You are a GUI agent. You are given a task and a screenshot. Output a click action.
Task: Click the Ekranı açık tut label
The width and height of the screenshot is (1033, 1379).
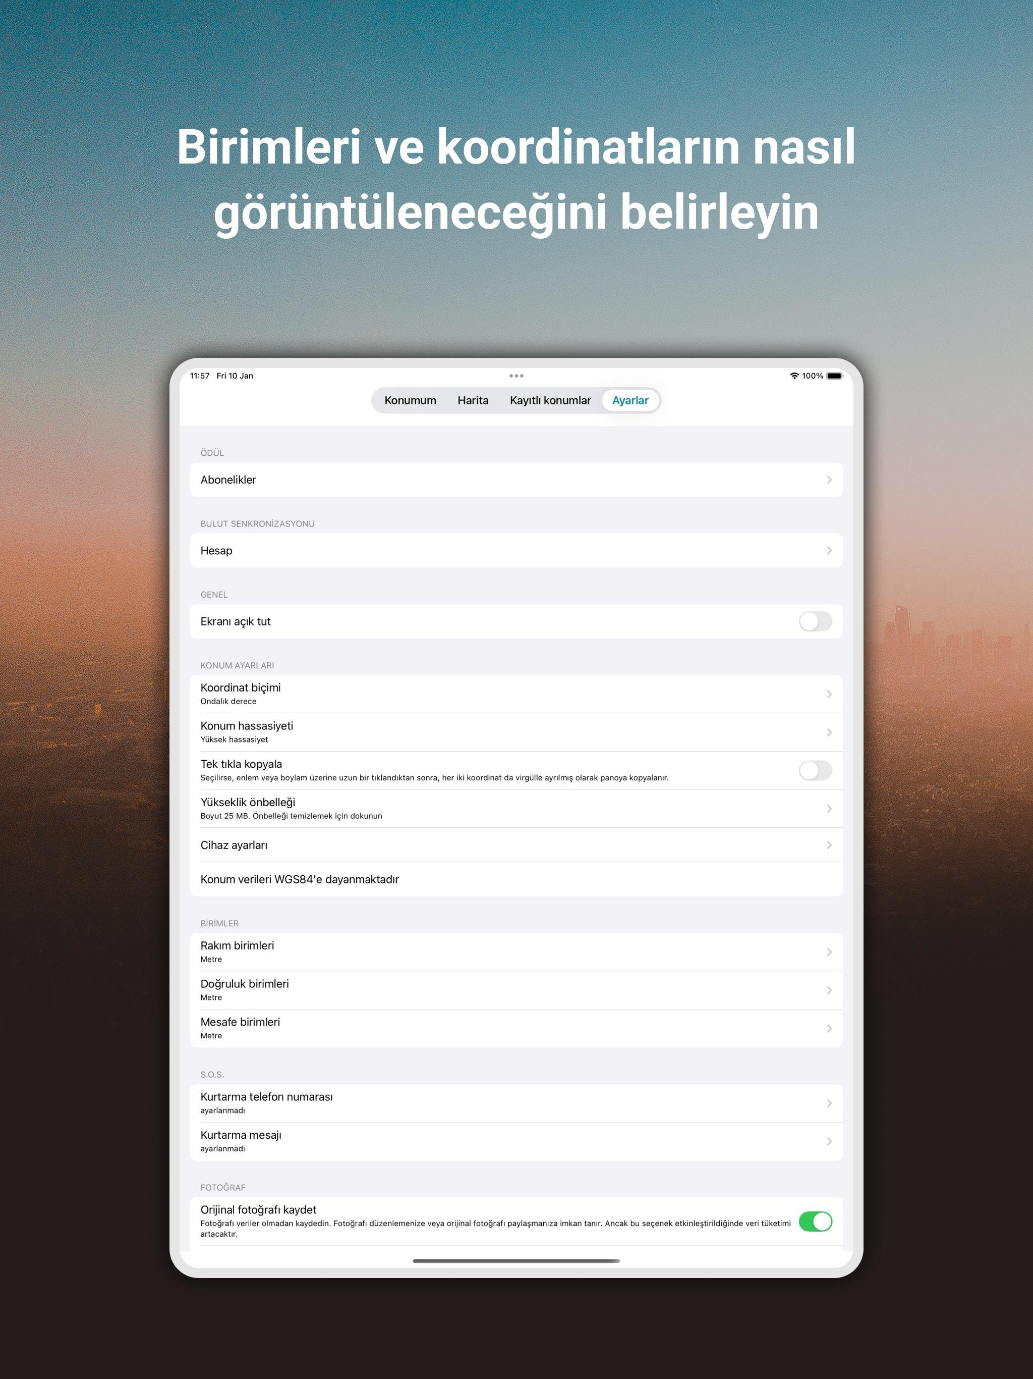[x=235, y=621]
